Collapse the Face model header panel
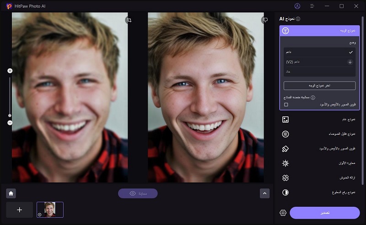This screenshot has height=225, width=366. click(x=319, y=31)
